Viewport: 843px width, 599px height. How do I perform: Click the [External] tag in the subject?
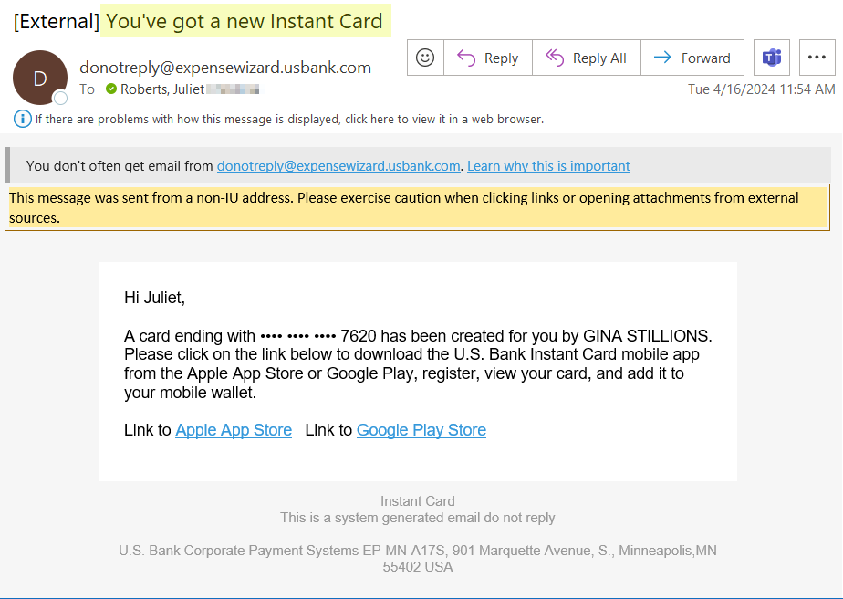[57, 22]
